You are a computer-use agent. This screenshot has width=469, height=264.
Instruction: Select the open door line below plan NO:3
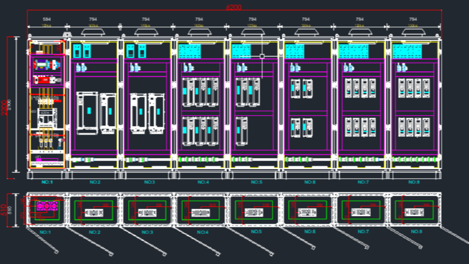point(143,242)
